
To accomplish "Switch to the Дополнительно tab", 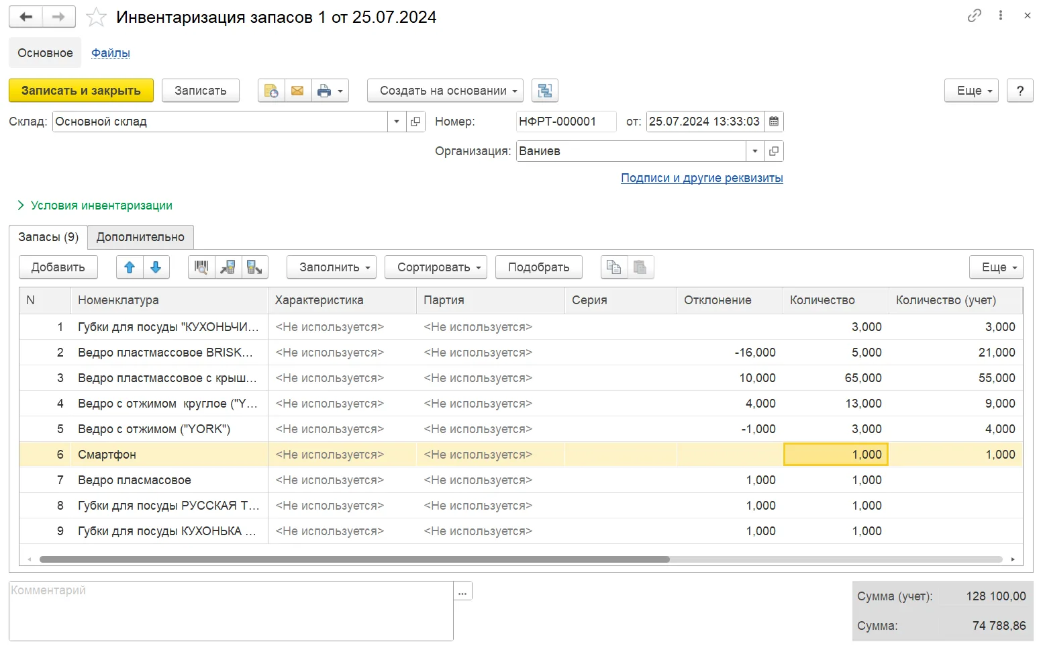I will click(140, 237).
